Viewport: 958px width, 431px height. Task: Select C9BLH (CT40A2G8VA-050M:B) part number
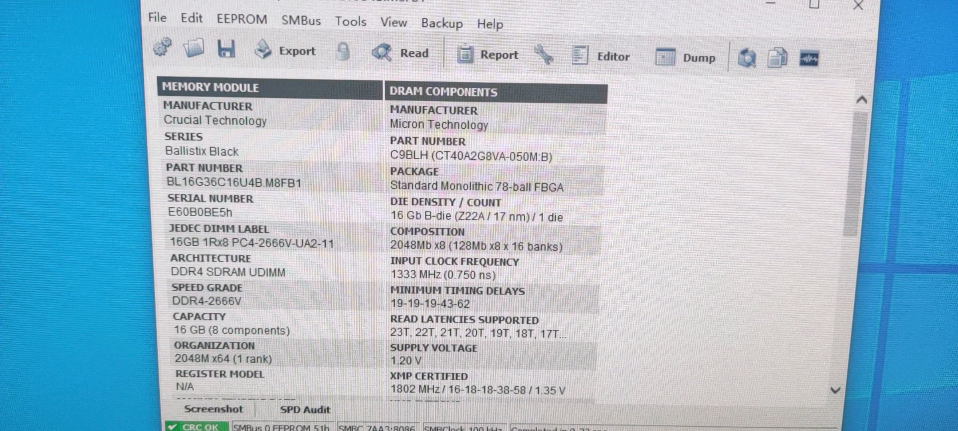tap(471, 156)
